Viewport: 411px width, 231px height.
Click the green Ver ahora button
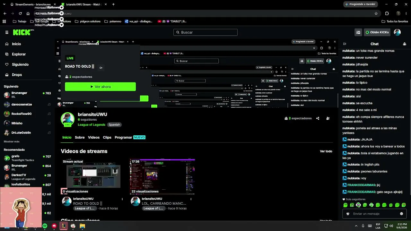(100, 87)
